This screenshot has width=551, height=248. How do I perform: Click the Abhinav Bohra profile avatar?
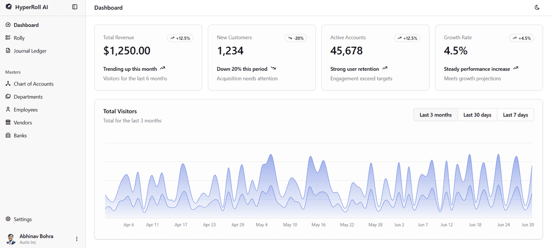11,239
